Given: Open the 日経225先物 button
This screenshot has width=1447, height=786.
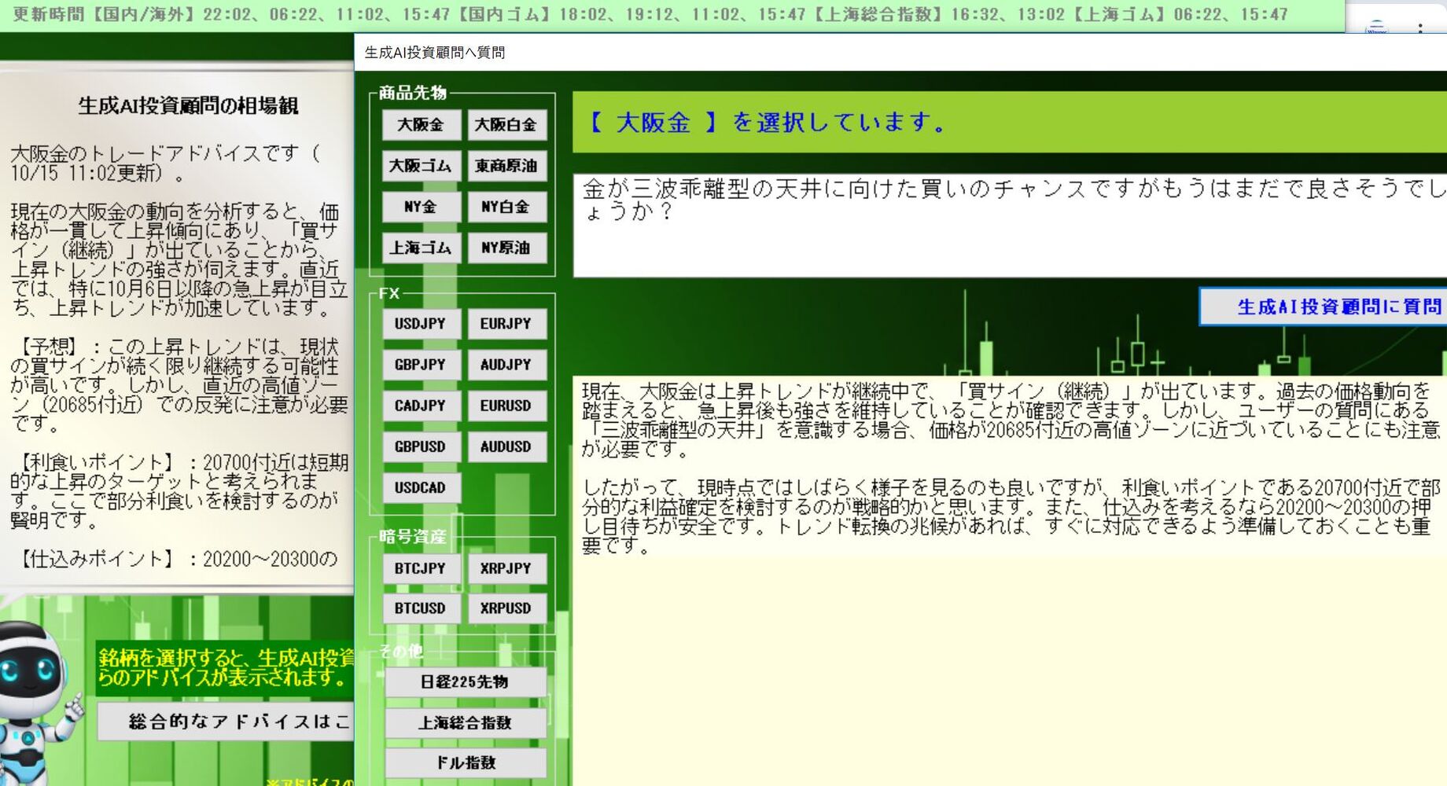Looking at the screenshot, I should (465, 682).
